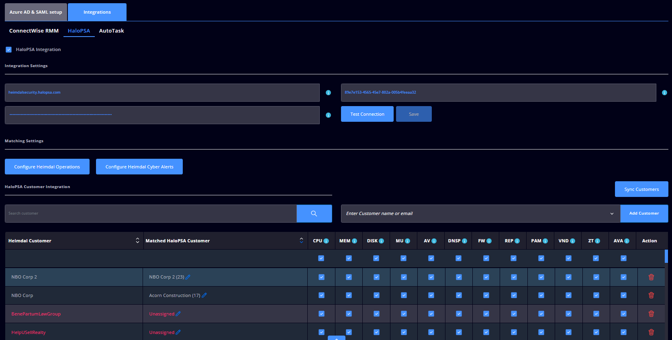Edit matched customer NBO Corp 2 (23)
This screenshot has height=340, width=672.
[x=188, y=277]
